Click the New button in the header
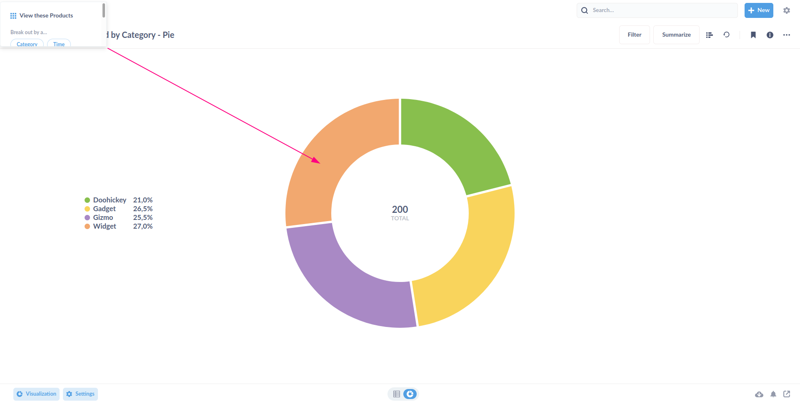 click(x=758, y=10)
